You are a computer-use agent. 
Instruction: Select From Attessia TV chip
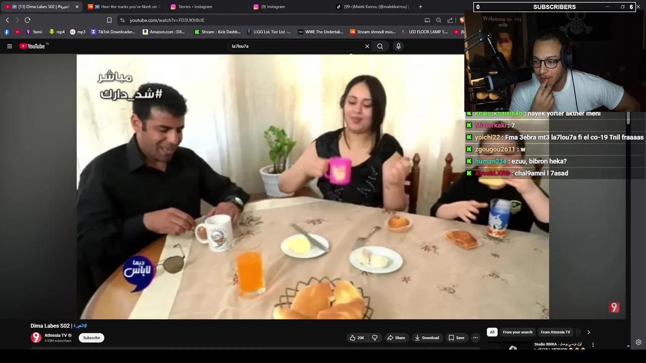pyautogui.click(x=555, y=332)
